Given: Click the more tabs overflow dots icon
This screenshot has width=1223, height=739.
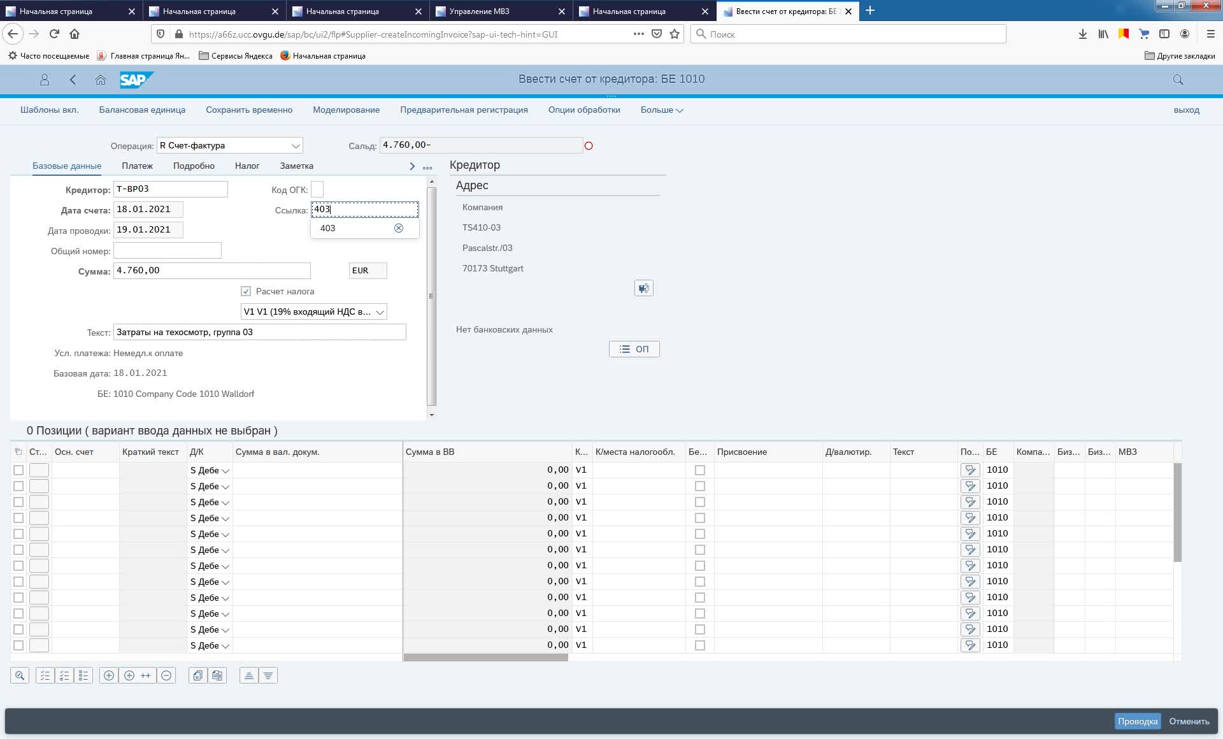Looking at the screenshot, I should [427, 167].
